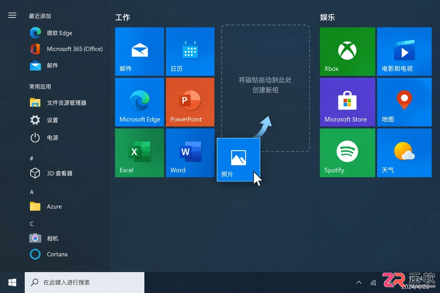Click the 最近添加 section heading
Screen dimensions: 440x293
tap(40, 16)
